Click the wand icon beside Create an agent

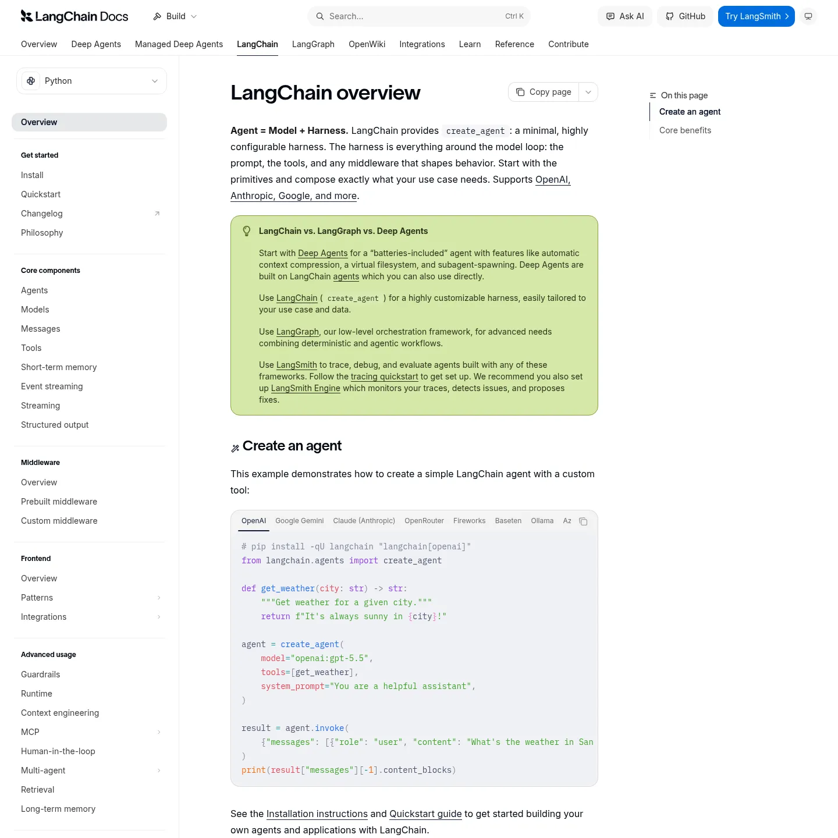[x=235, y=448]
